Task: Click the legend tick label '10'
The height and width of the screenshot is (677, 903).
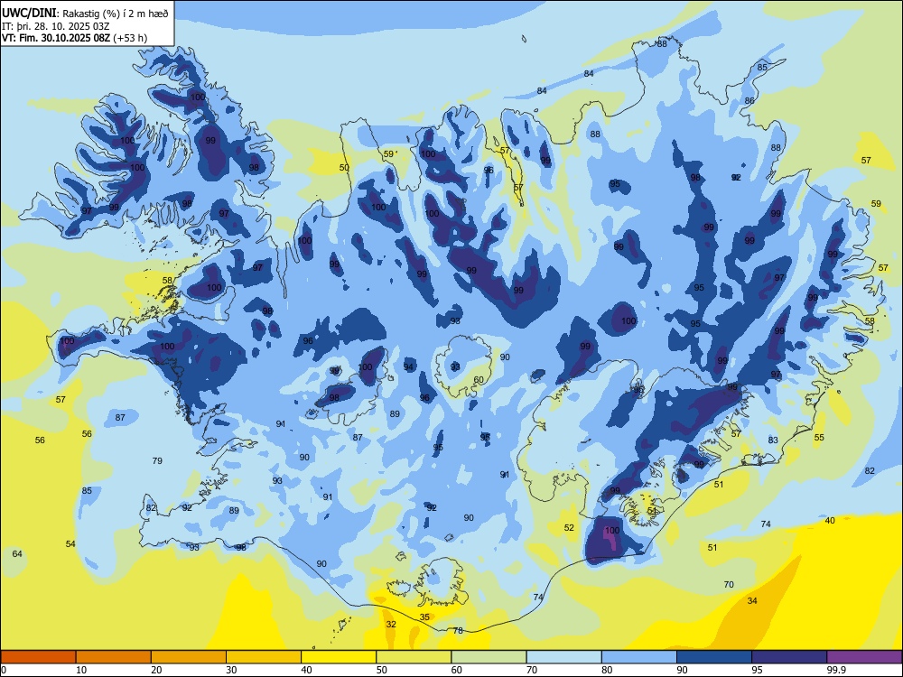Action: (81, 670)
